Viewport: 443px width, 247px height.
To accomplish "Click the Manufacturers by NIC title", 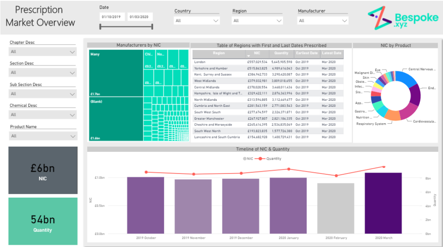I will (x=138, y=45).
